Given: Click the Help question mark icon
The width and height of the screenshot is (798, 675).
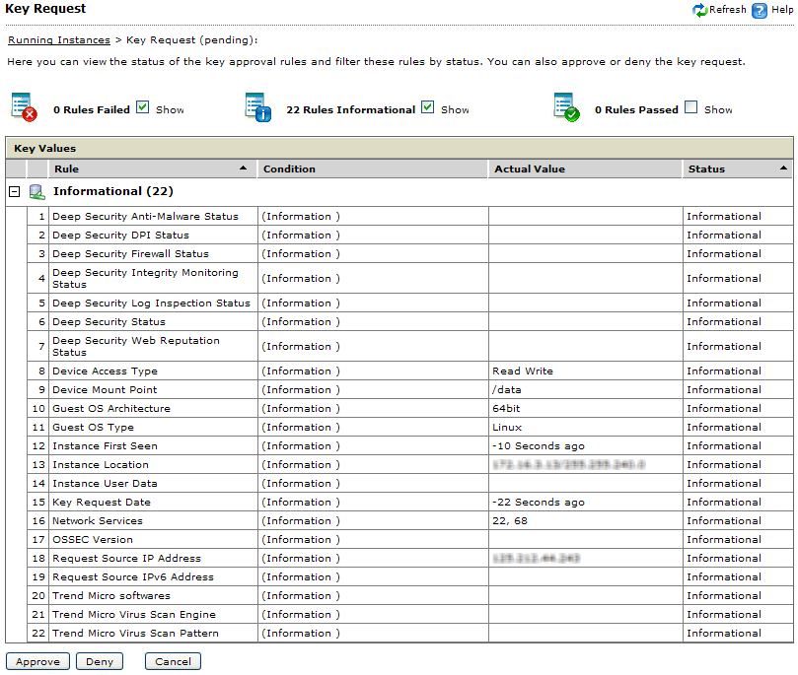Looking at the screenshot, I should click(x=760, y=10).
